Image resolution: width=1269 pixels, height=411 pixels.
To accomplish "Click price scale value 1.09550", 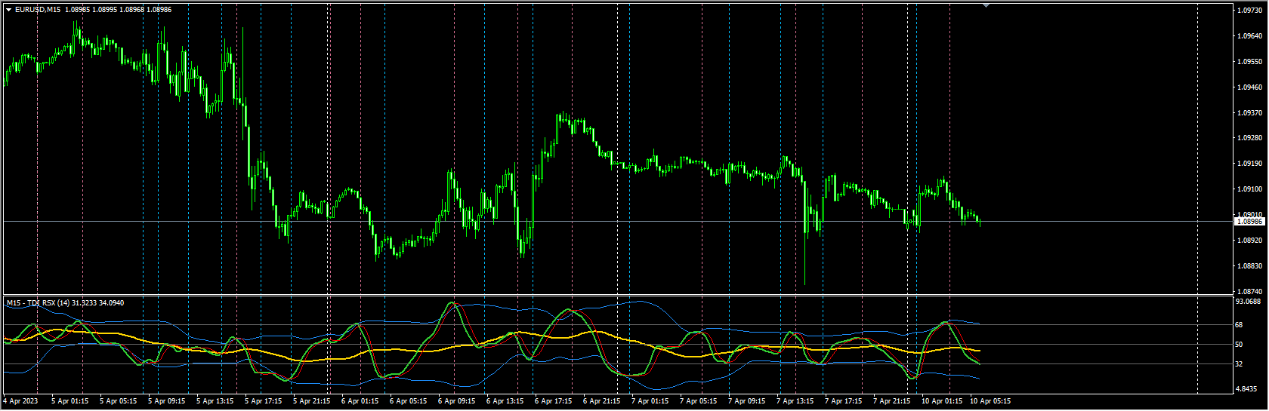I will [1251, 62].
